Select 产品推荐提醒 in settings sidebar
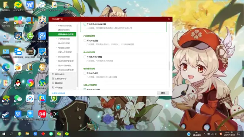 64,39
